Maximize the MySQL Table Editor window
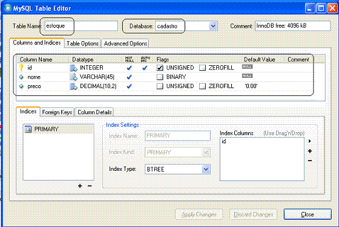The height and width of the screenshot is (227, 339). point(321,8)
